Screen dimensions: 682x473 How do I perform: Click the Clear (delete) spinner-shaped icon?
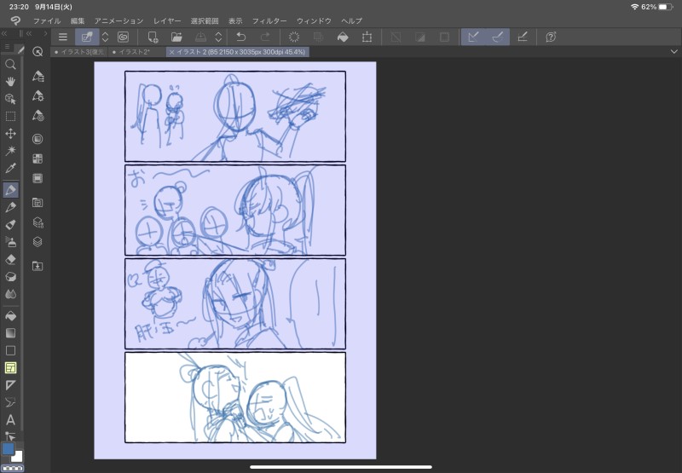click(x=294, y=37)
